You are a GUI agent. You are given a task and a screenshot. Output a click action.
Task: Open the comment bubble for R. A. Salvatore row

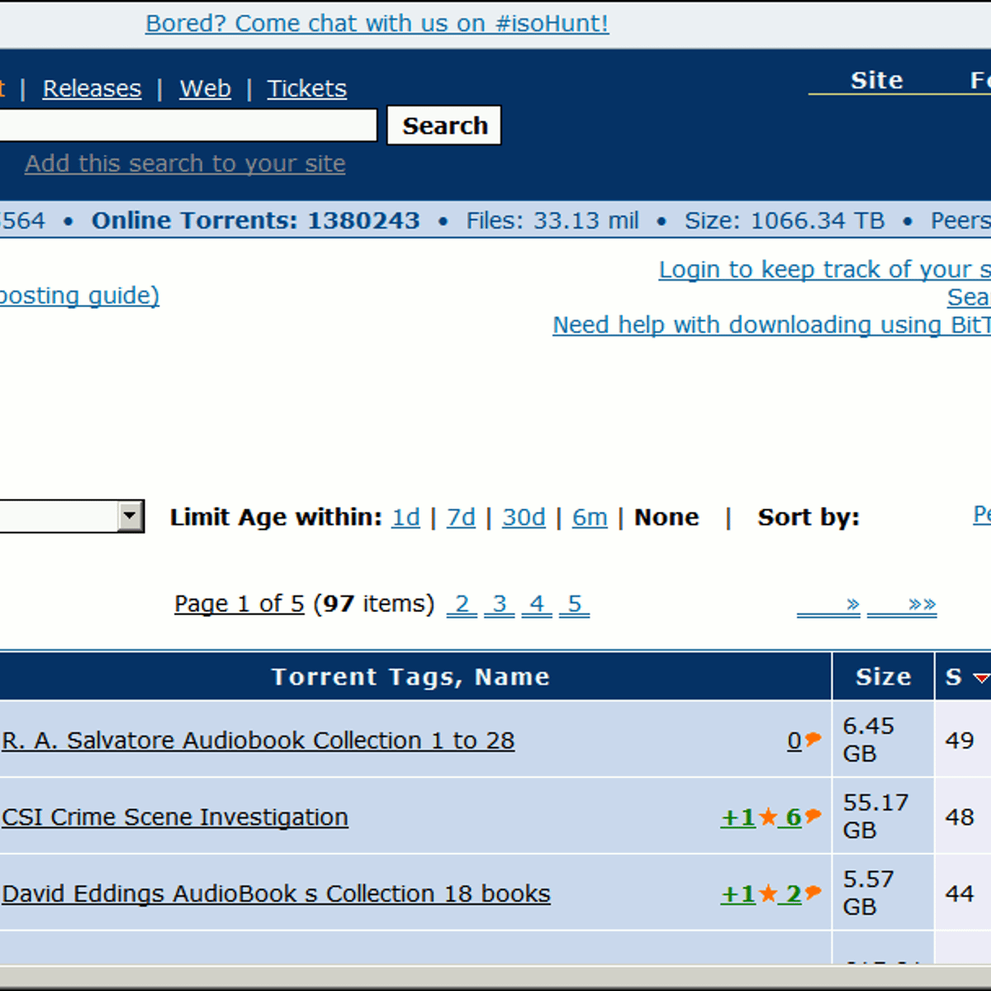coord(813,738)
